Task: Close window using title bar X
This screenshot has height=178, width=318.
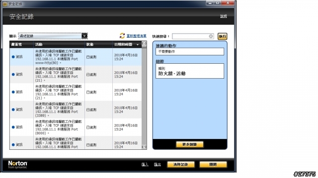Action: pos(228,3)
